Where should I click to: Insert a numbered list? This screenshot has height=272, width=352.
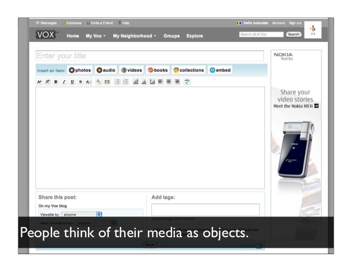[x=125, y=82]
